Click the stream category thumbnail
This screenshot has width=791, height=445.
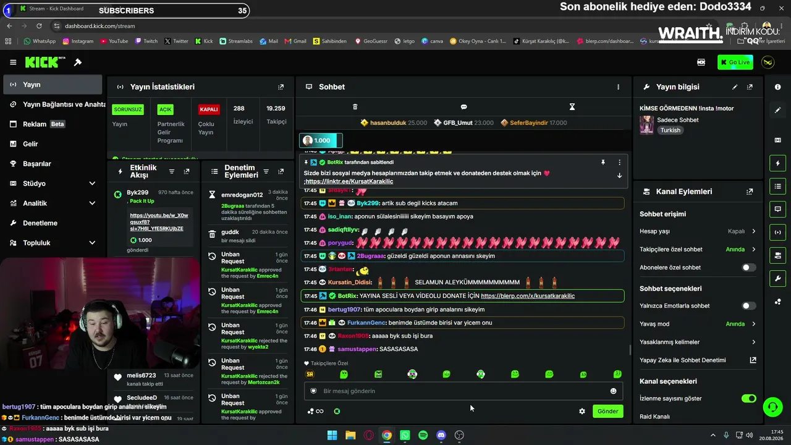click(646, 125)
